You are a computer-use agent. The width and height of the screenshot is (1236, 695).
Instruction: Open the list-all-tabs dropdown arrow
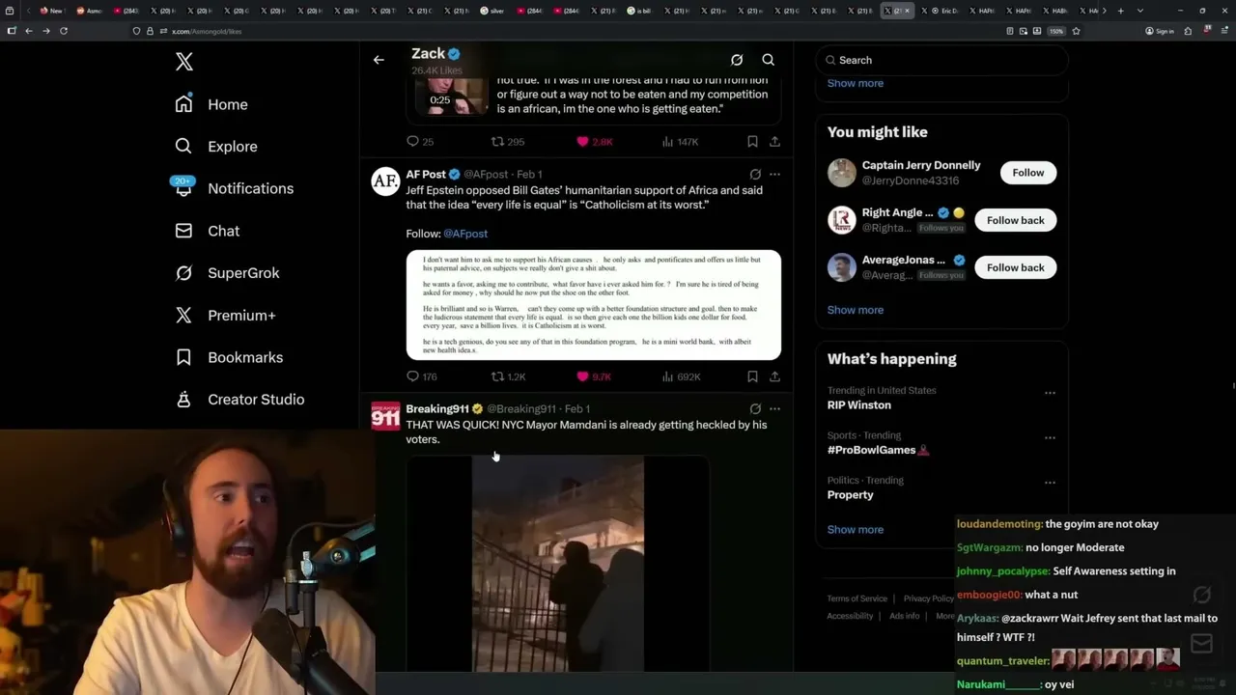[x=1140, y=11]
